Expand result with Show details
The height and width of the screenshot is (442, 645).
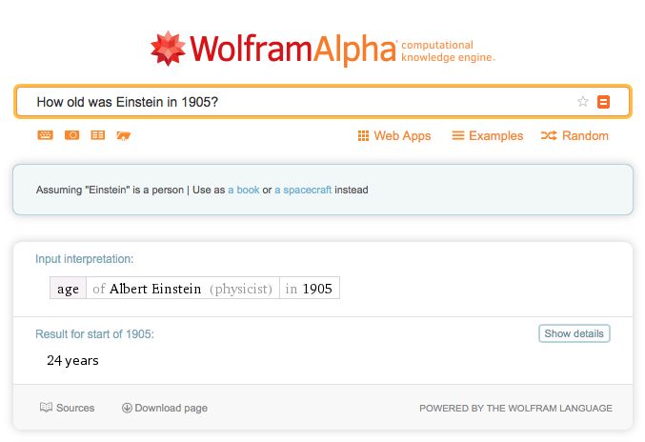pyautogui.click(x=574, y=333)
